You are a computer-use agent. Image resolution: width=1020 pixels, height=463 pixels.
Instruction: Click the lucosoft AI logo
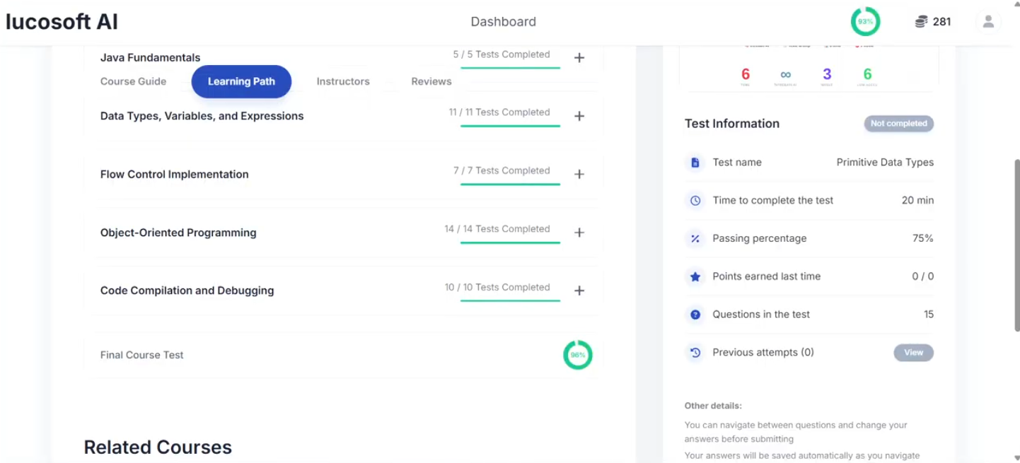(62, 21)
